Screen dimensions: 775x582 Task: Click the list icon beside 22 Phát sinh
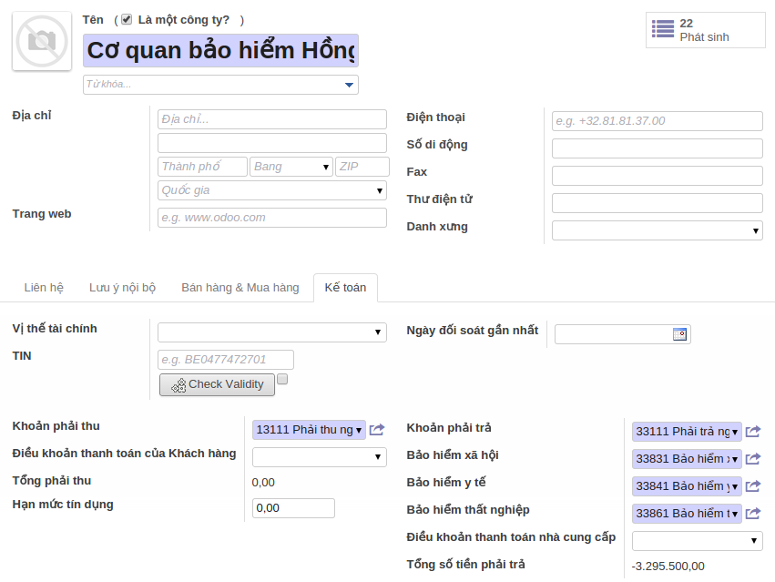662,29
